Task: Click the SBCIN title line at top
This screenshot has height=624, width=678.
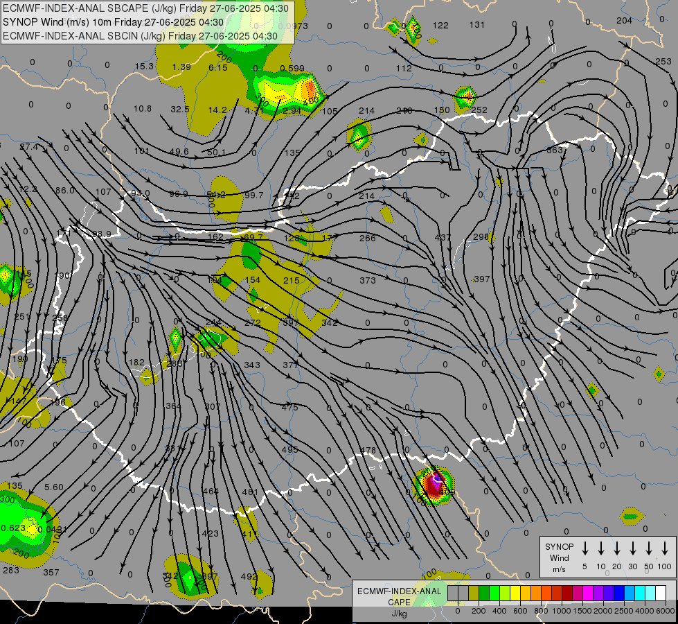Action: point(140,36)
